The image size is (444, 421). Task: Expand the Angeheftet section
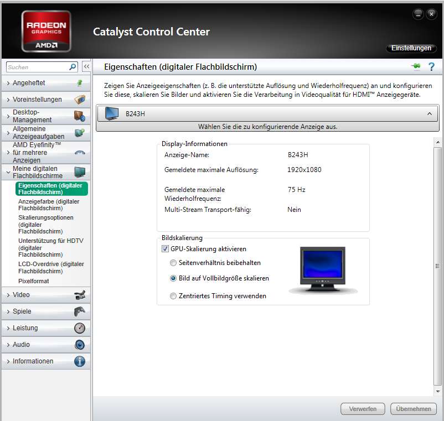coord(46,83)
